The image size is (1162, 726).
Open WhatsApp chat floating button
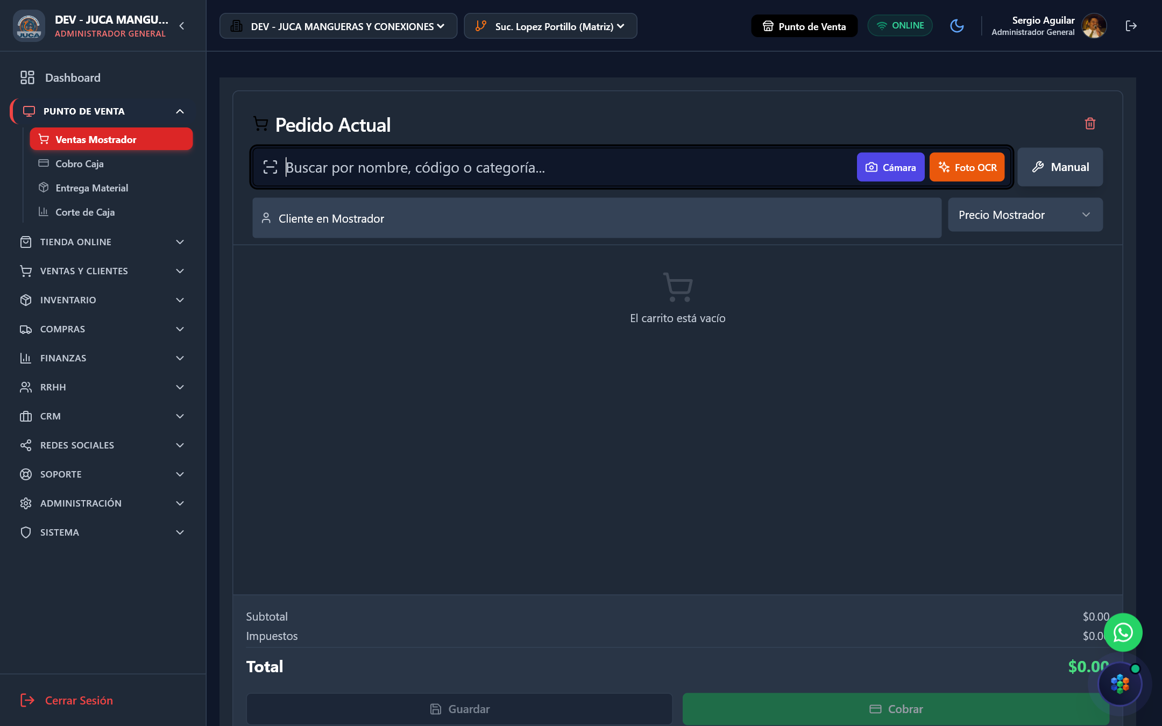[x=1123, y=632]
